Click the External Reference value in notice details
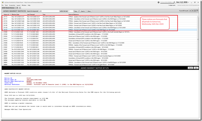The width and height of the screenshot is (202, 121). (60, 85)
